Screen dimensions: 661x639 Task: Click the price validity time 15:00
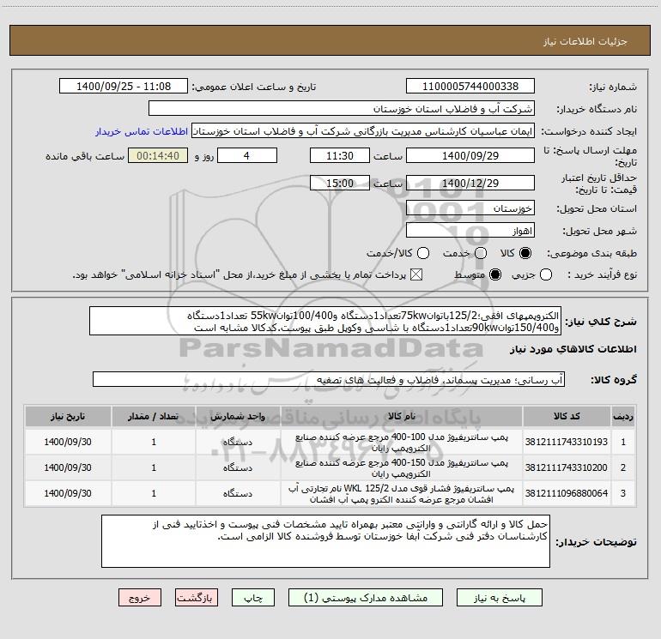pos(340,183)
